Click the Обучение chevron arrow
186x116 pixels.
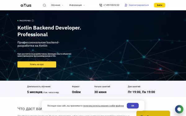63,5
